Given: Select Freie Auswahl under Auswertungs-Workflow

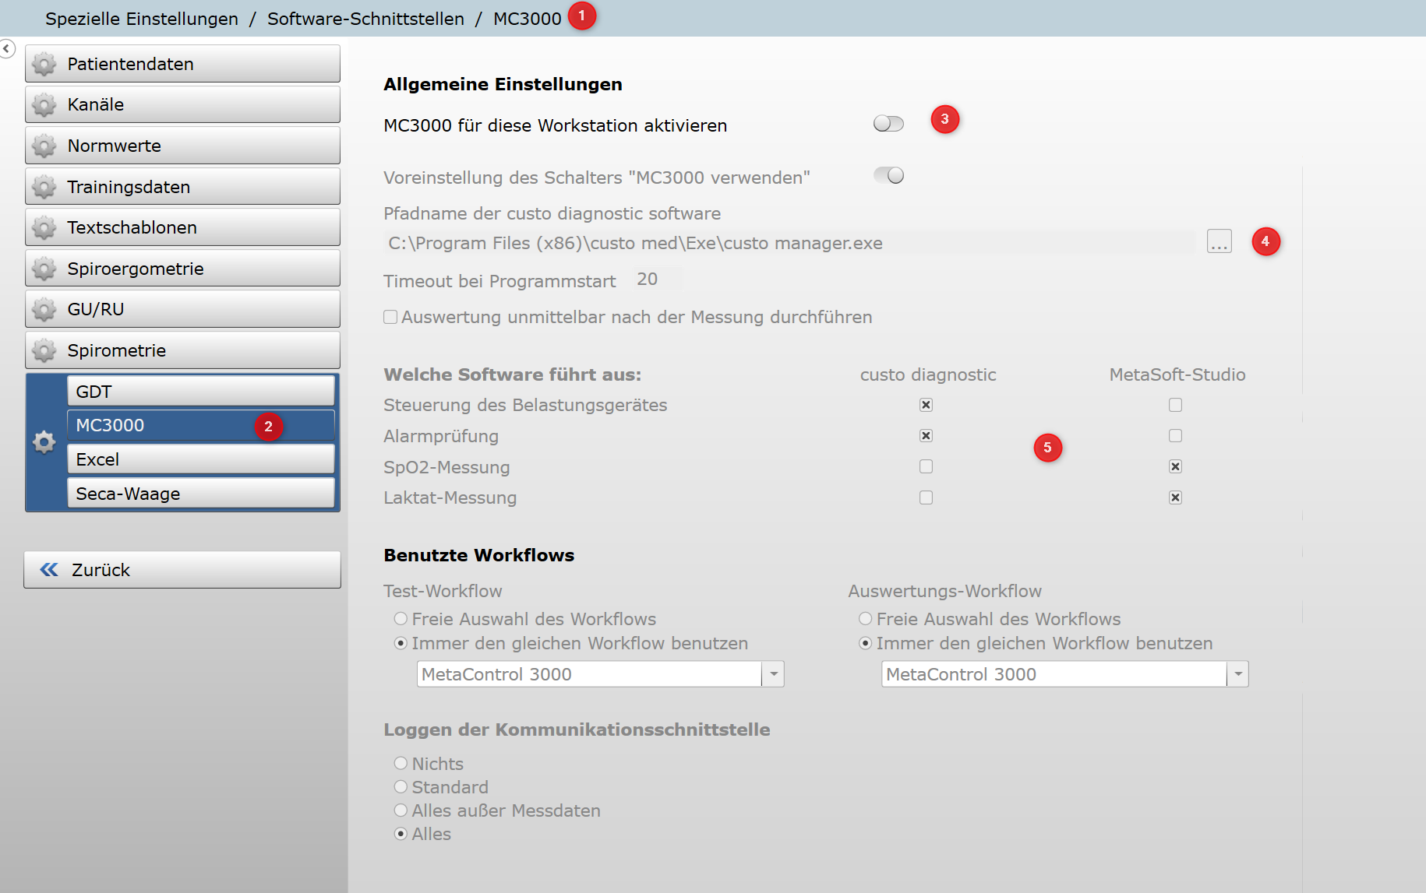Looking at the screenshot, I should pyautogui.click(x=865, y=619).
